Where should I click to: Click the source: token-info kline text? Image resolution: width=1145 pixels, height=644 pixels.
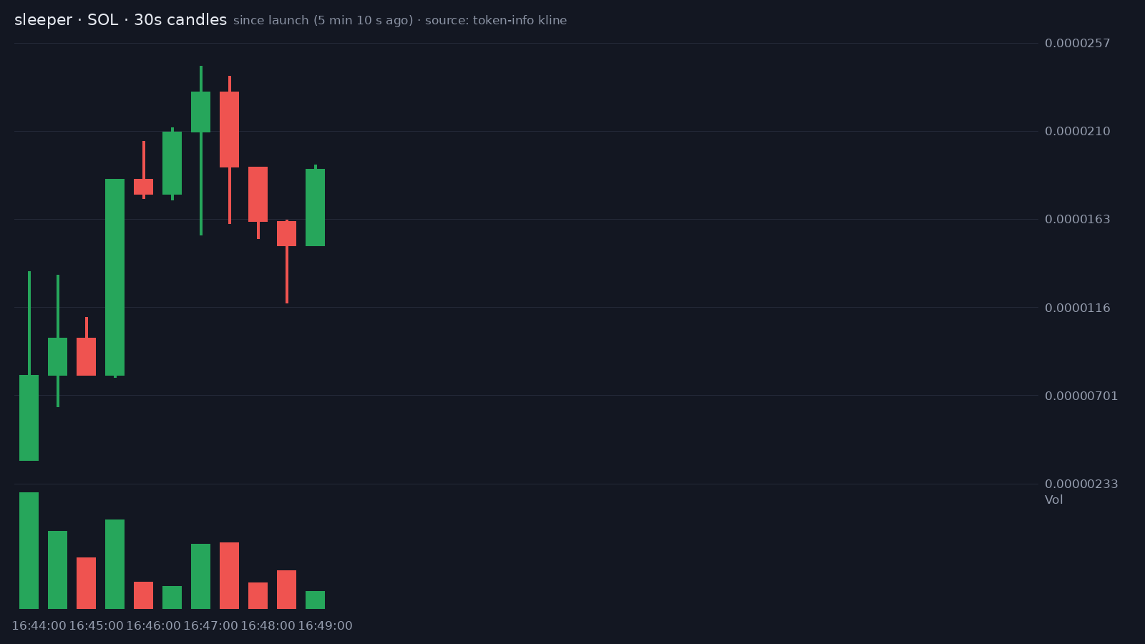[496, 20]
